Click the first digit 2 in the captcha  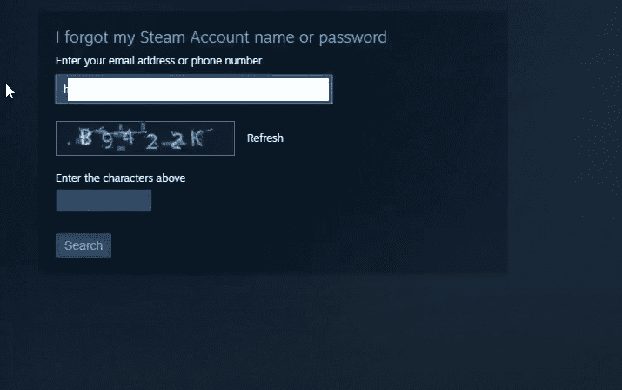(152, 142)
